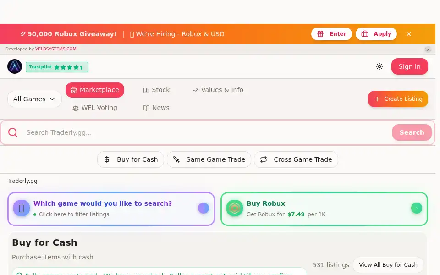Open the Trustpilot rating badge
Viewport: 440px width, 275px height.
pos(57,67)
